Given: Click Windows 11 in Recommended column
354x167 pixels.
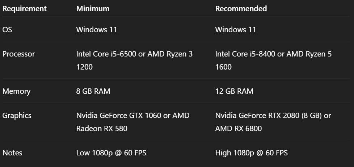Looking at the screenshot, I should (235, 30).
